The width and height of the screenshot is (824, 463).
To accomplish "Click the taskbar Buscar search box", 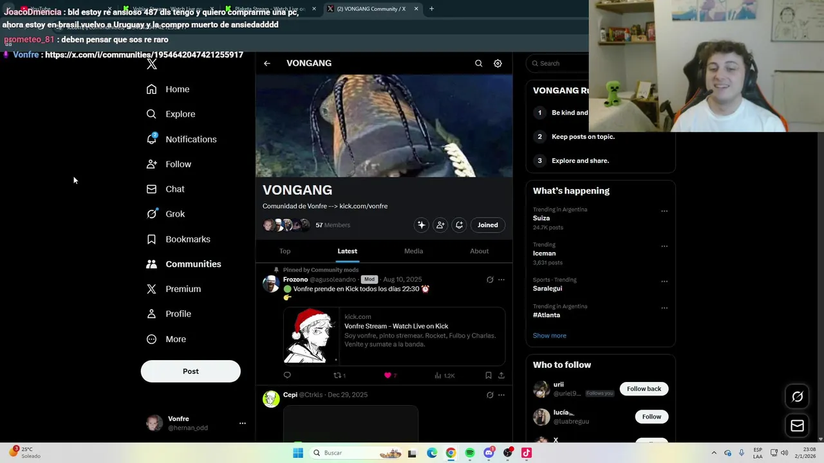I will coord(355,453).
